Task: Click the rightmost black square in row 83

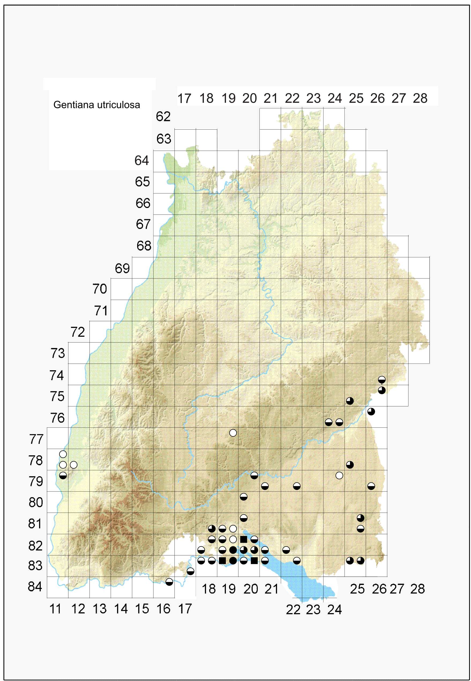Action: coord(254,561)
